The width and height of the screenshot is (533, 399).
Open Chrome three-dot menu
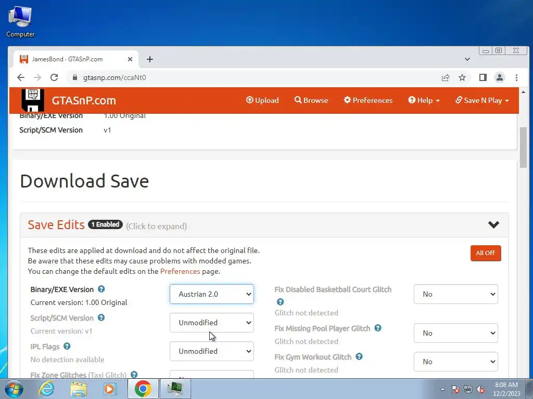pyautogui.click(x=516, y=78)
